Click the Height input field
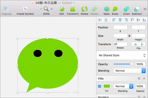This screenshot has width=148, height=98. 139,36
